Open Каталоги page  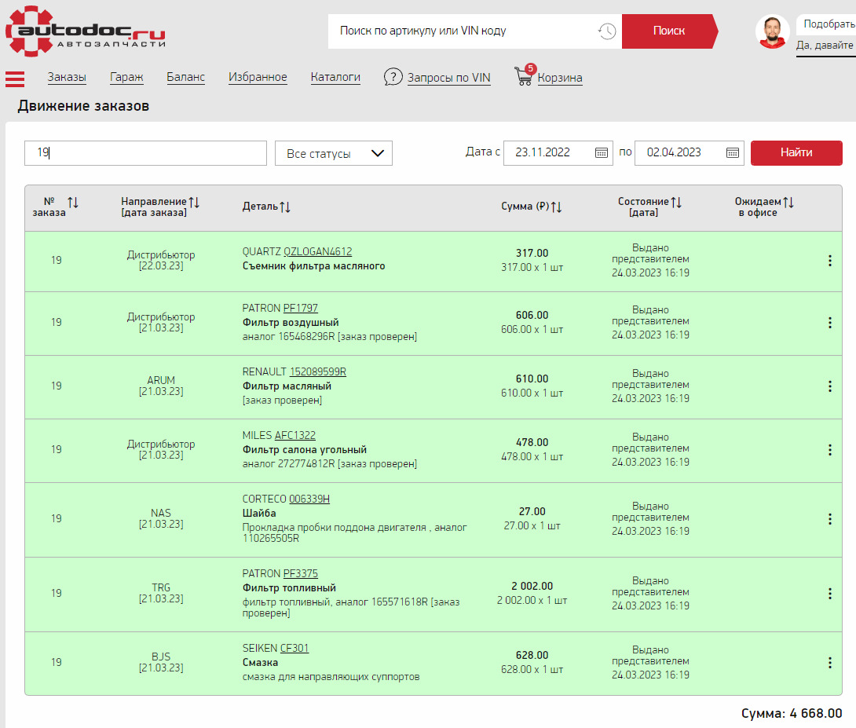335,77
